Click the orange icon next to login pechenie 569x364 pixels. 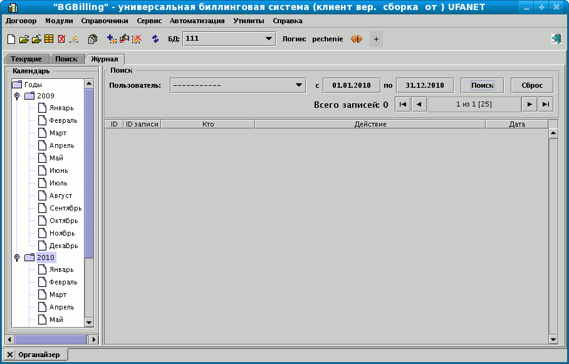tap(357, 39)
